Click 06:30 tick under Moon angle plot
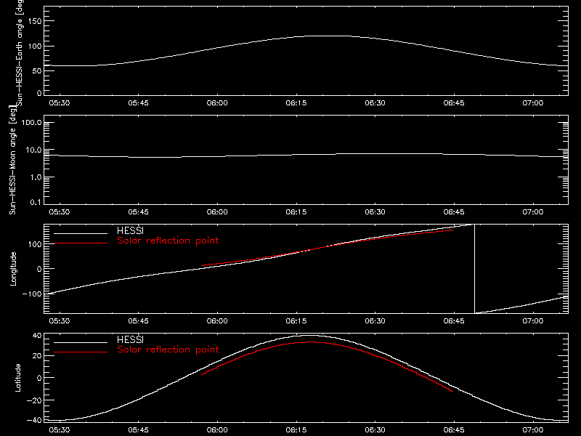The image size is (581, 436). (x=375, y=212)
